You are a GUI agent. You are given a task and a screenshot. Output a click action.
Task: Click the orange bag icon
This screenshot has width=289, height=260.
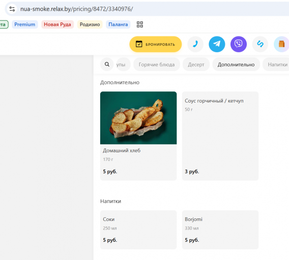(x=281, y=44)
